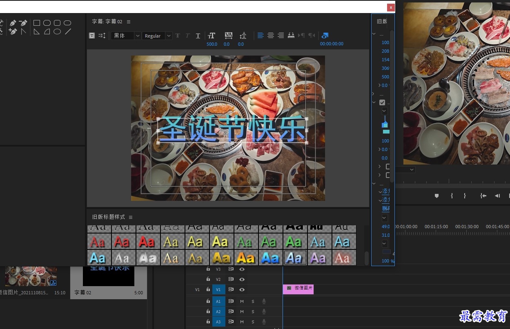Switch to the 旧版 properties tab

[x=382, y=22]
